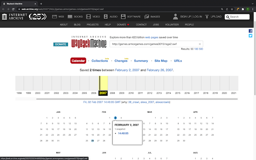256x160 pixels.
Task: Share page via Facebook icon
Action: (250, 31)
